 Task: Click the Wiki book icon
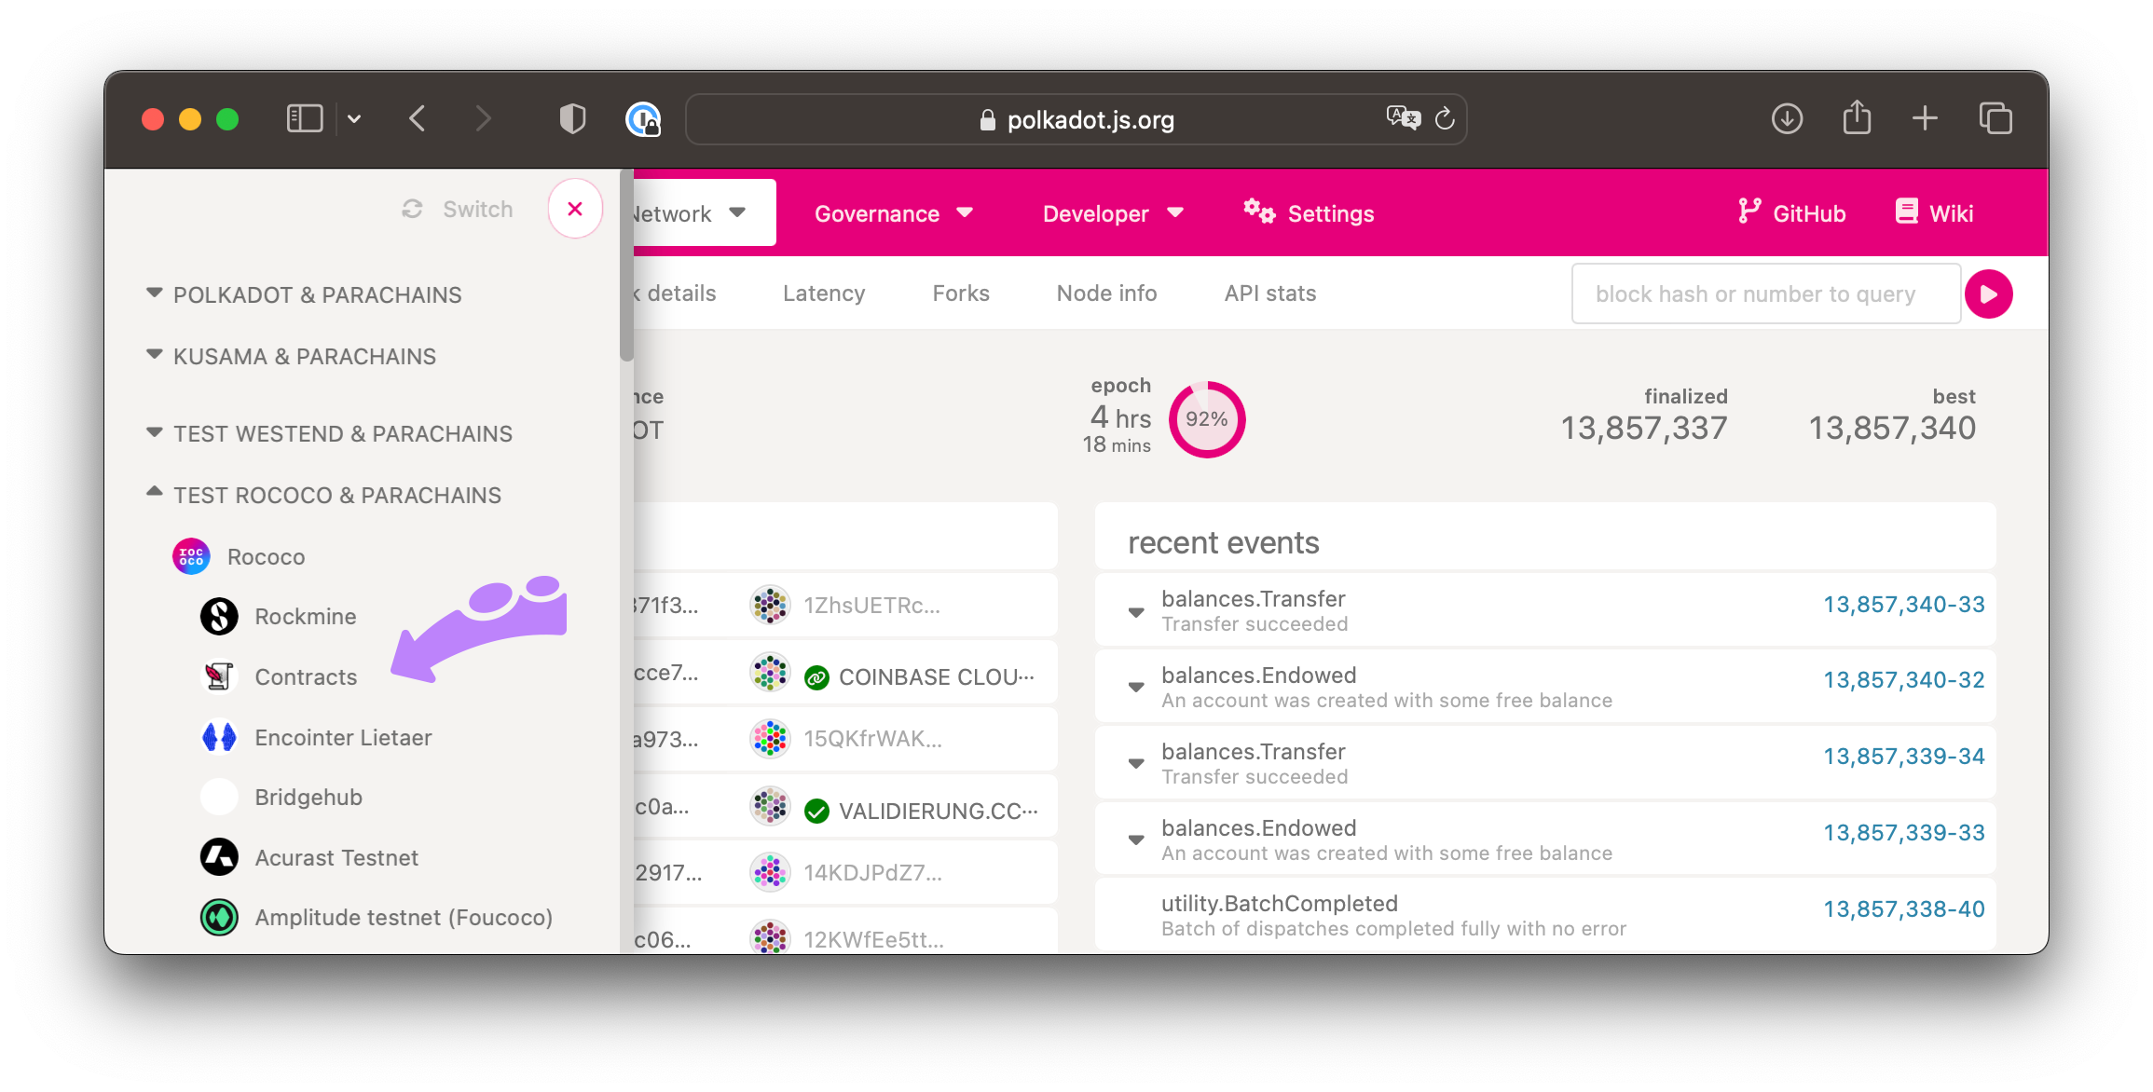pos(1907,212)
